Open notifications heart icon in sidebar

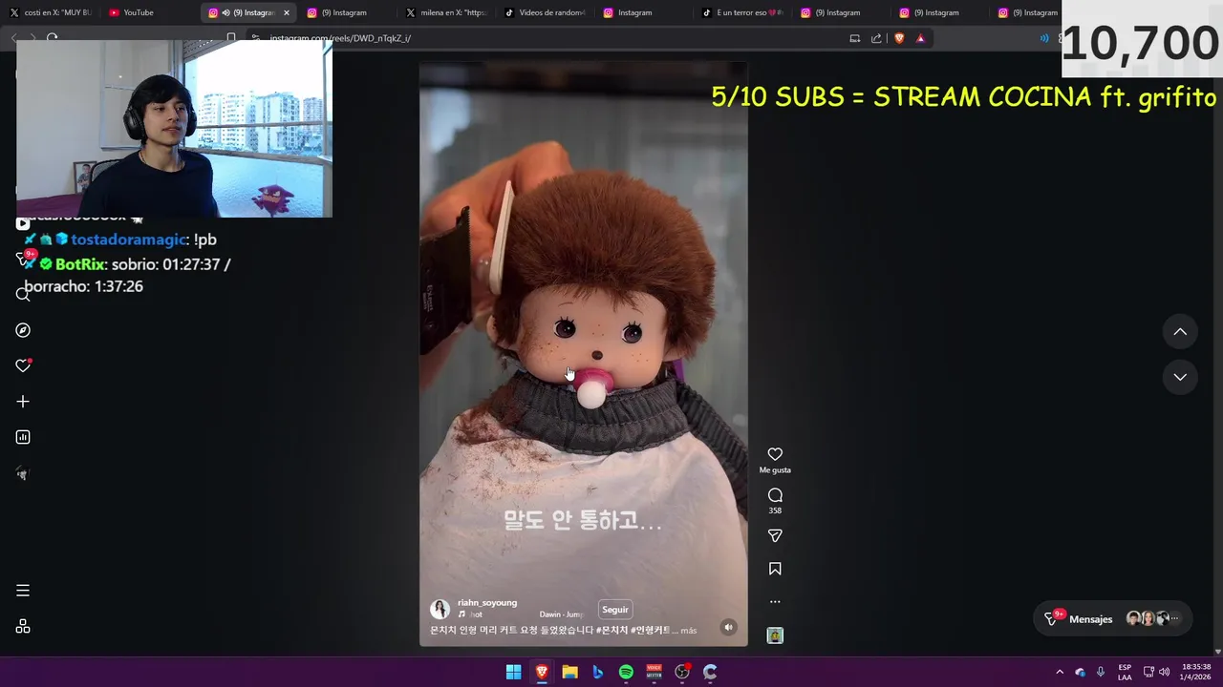(x=23, y=365)
